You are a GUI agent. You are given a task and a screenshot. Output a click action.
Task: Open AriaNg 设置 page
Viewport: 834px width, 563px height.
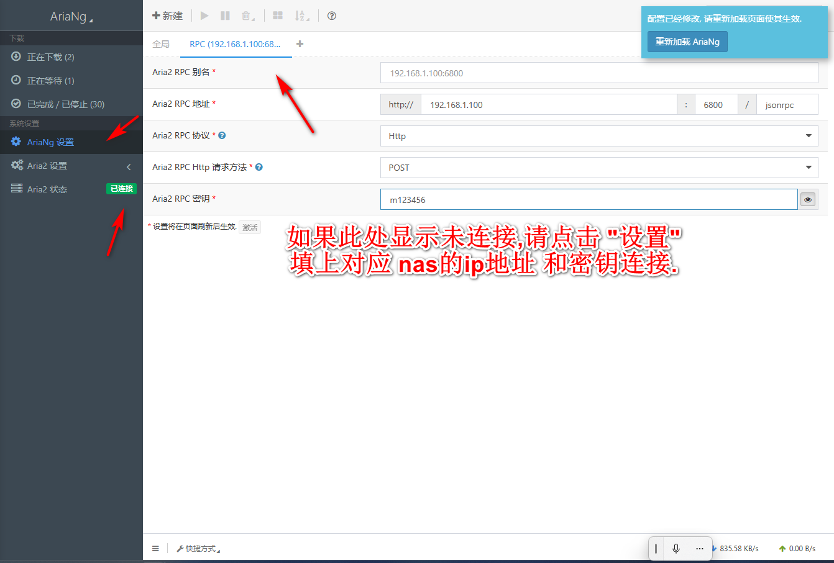click(71, 142)
